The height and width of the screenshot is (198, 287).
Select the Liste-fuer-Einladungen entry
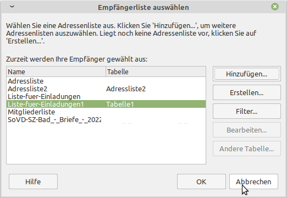pyautogui.click(x=106, y=96)
